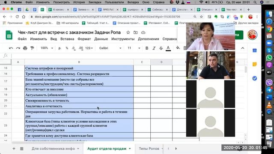Open the Вставка menu
The height and width of the screenshot is (154, 274).
pos(67,39)
